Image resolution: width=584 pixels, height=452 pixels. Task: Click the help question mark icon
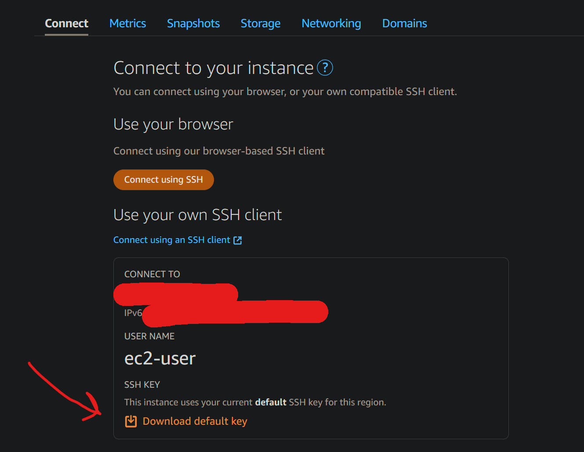(x=325, y=68)
